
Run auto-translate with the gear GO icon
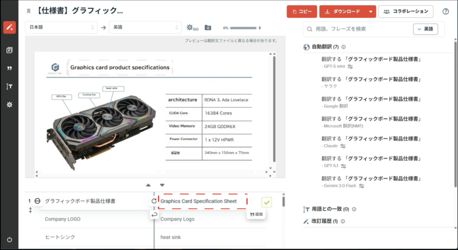(192, 28)
